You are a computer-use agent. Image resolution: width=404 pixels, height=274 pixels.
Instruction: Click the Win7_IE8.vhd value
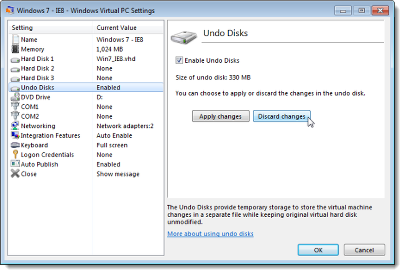(116, 59)
